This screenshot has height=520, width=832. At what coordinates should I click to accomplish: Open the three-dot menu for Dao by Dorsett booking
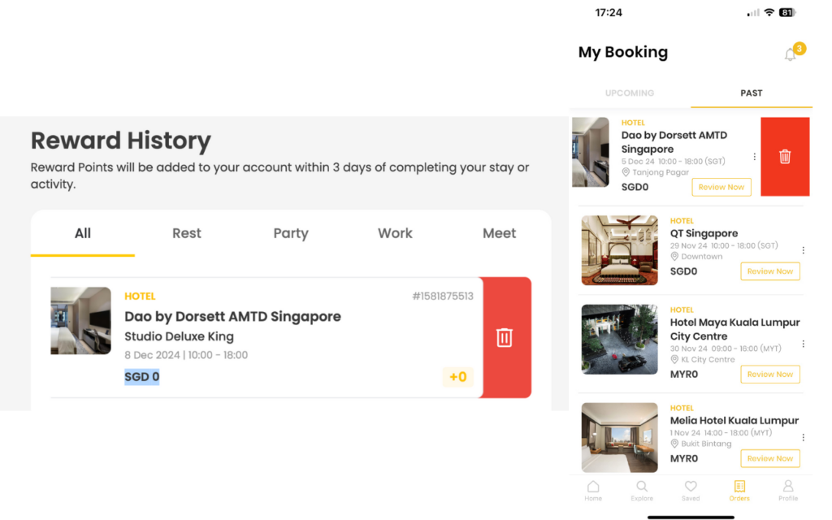pos(755,157)
